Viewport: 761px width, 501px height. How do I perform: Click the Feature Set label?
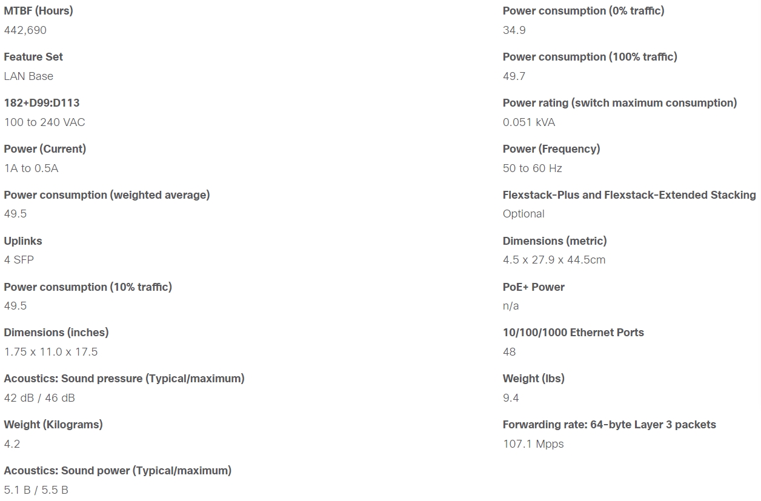33,57
